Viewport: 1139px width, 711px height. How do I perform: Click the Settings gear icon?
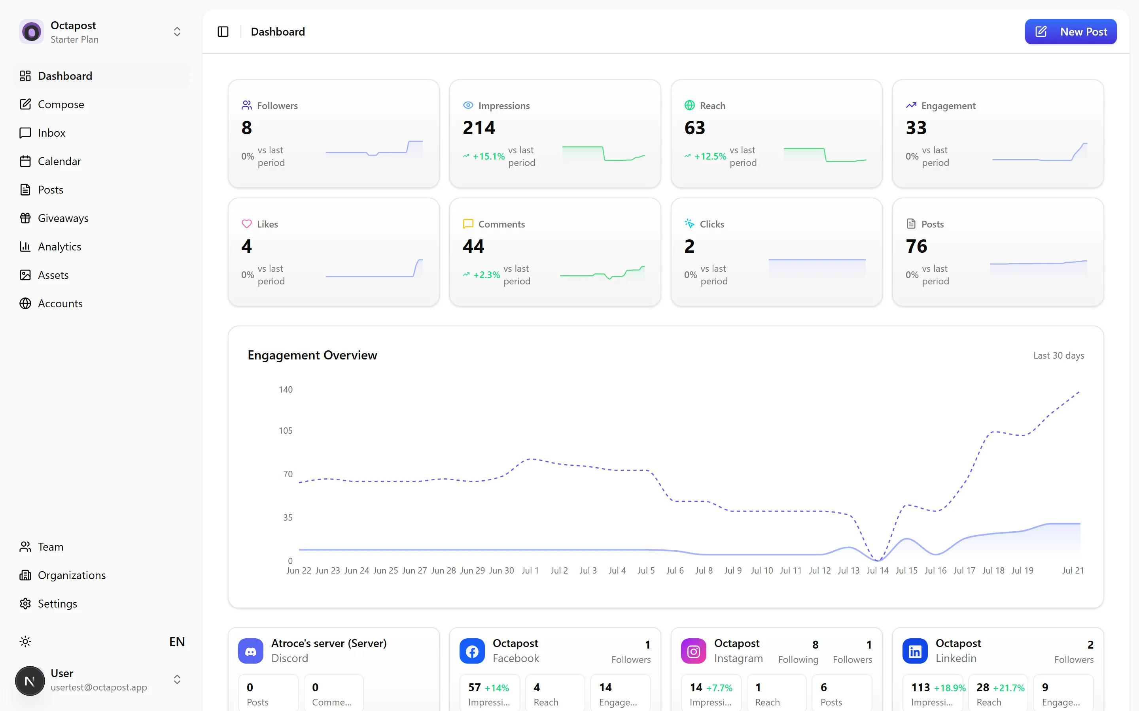pos(25,604)
